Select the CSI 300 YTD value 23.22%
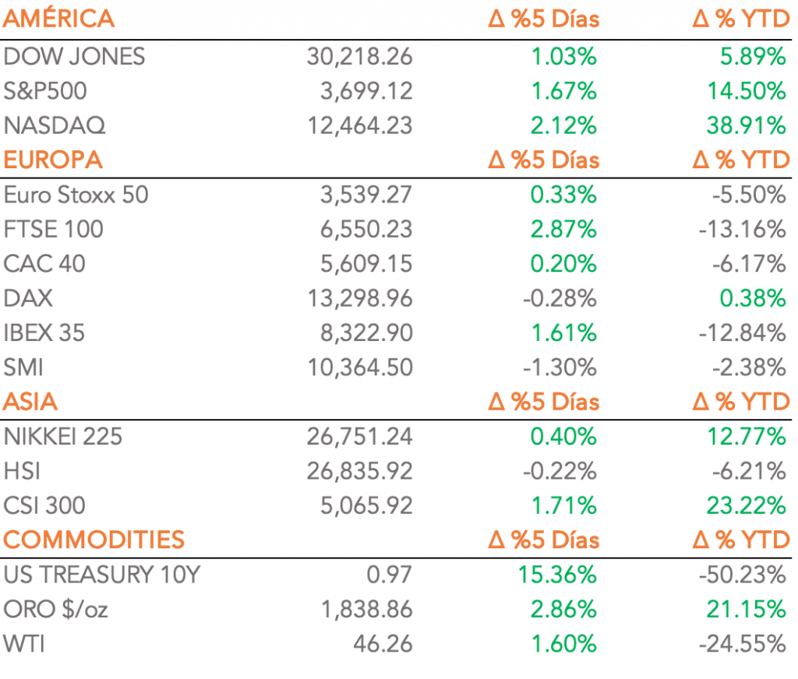Viewport: 798px width, 679px height. click(x=747, y=505)
